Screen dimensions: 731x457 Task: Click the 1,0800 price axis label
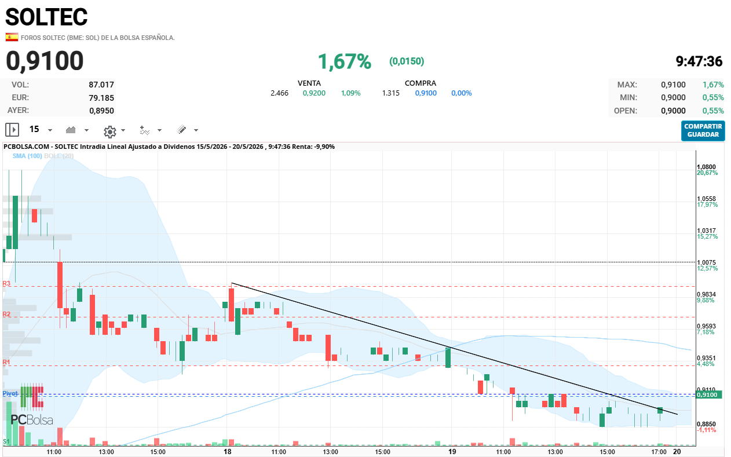pyautogui.click(x=706, y=167)
